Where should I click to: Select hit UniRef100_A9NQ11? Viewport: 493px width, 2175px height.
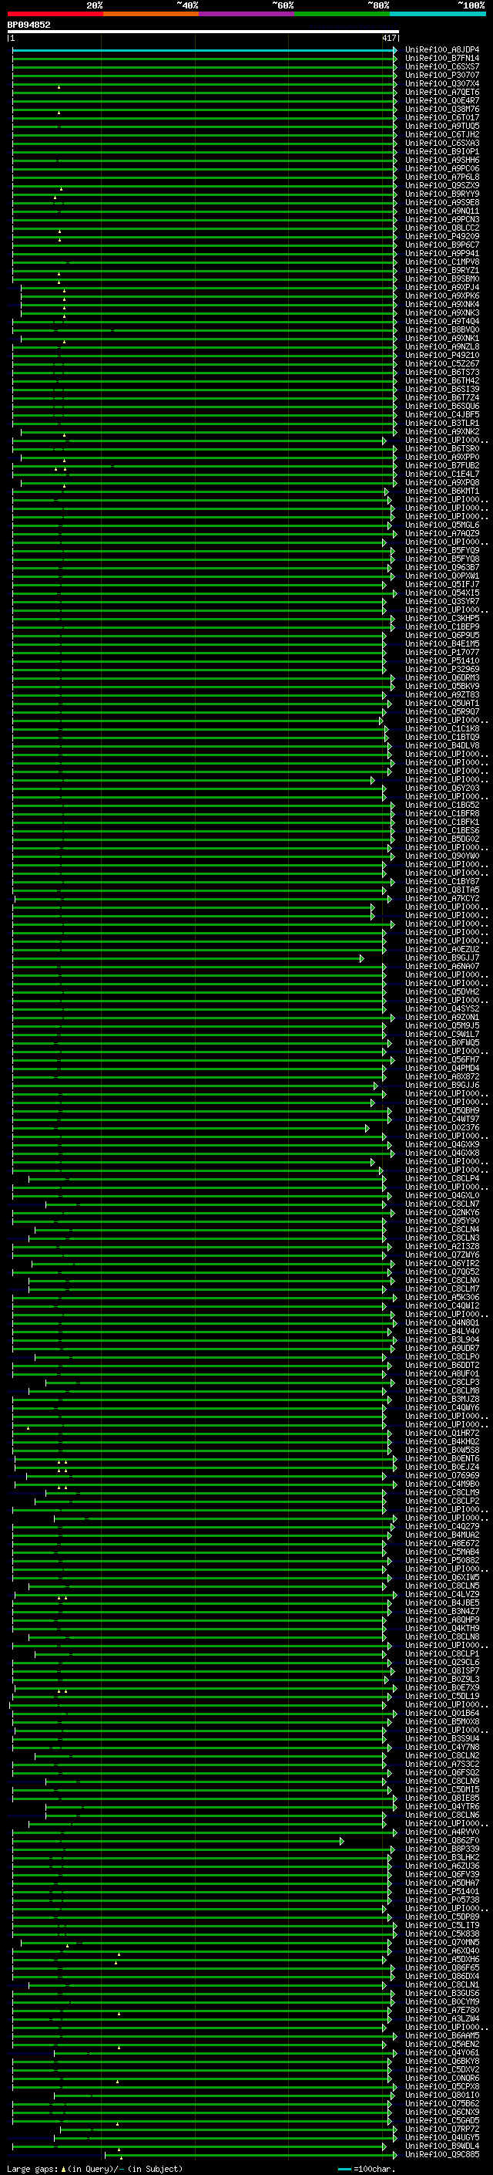[441, 211]
